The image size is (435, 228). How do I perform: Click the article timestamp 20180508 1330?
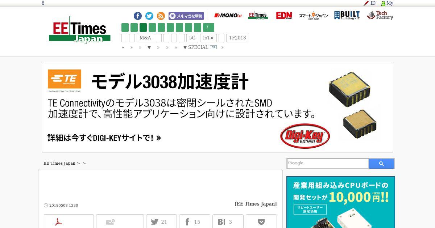(x=63, y=205)
